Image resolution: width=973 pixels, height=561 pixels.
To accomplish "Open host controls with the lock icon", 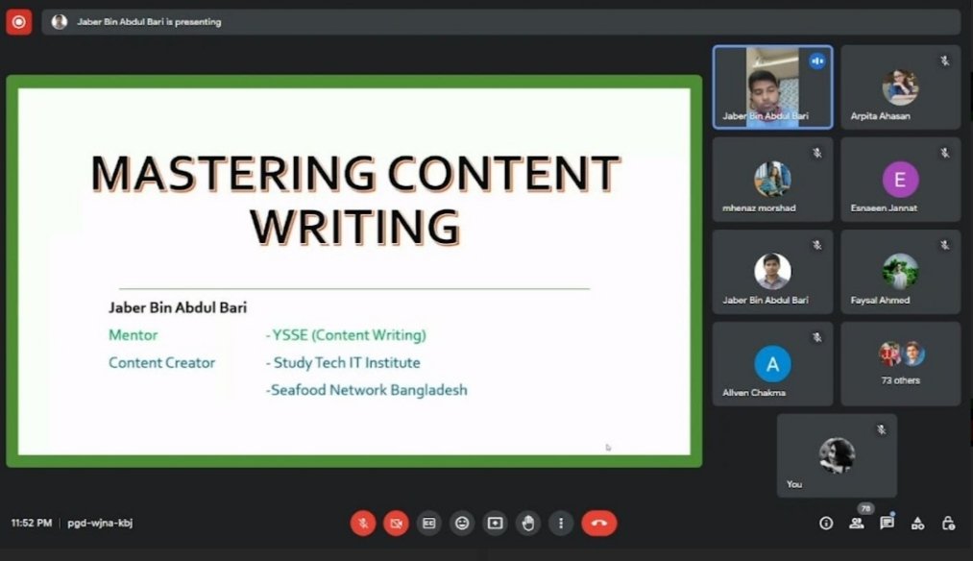I will [x=948, y=524].
